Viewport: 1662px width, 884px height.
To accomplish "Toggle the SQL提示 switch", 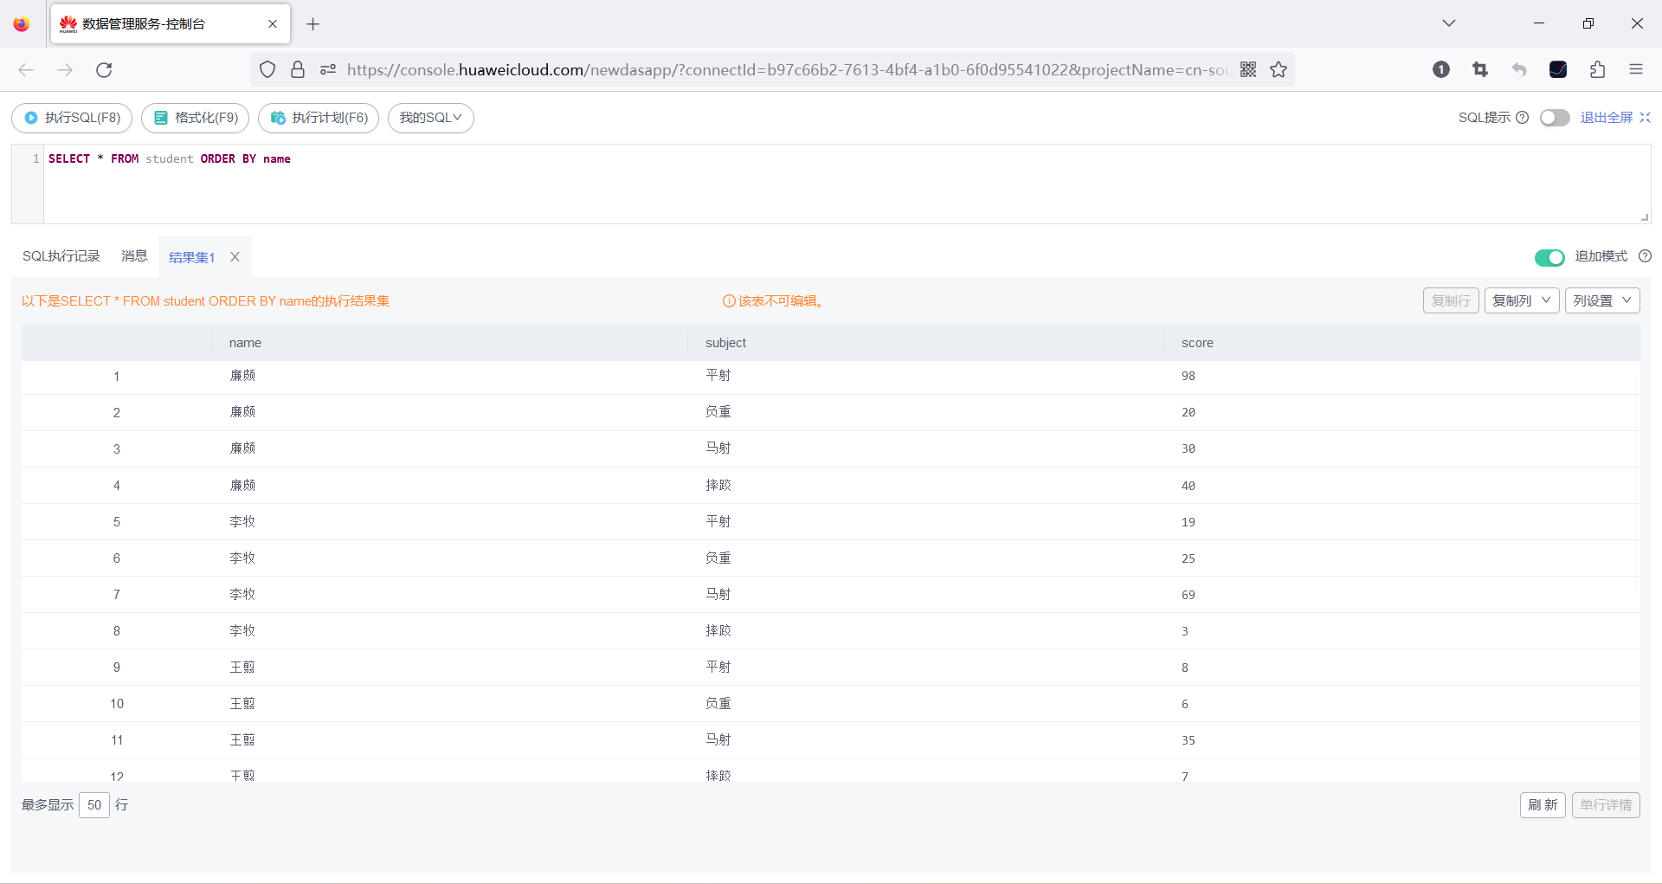I will coord(1555,118).
